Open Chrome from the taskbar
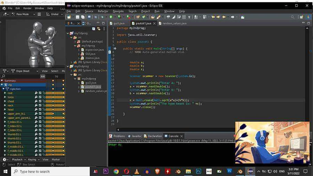 [x=116, y=171]
